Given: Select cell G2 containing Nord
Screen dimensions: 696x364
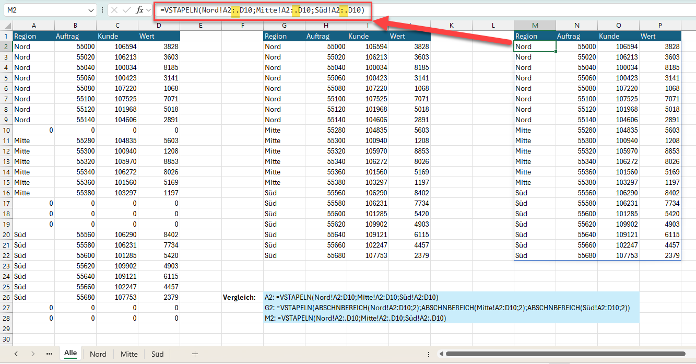Looking at the screenshot, I should pos(284,46).
